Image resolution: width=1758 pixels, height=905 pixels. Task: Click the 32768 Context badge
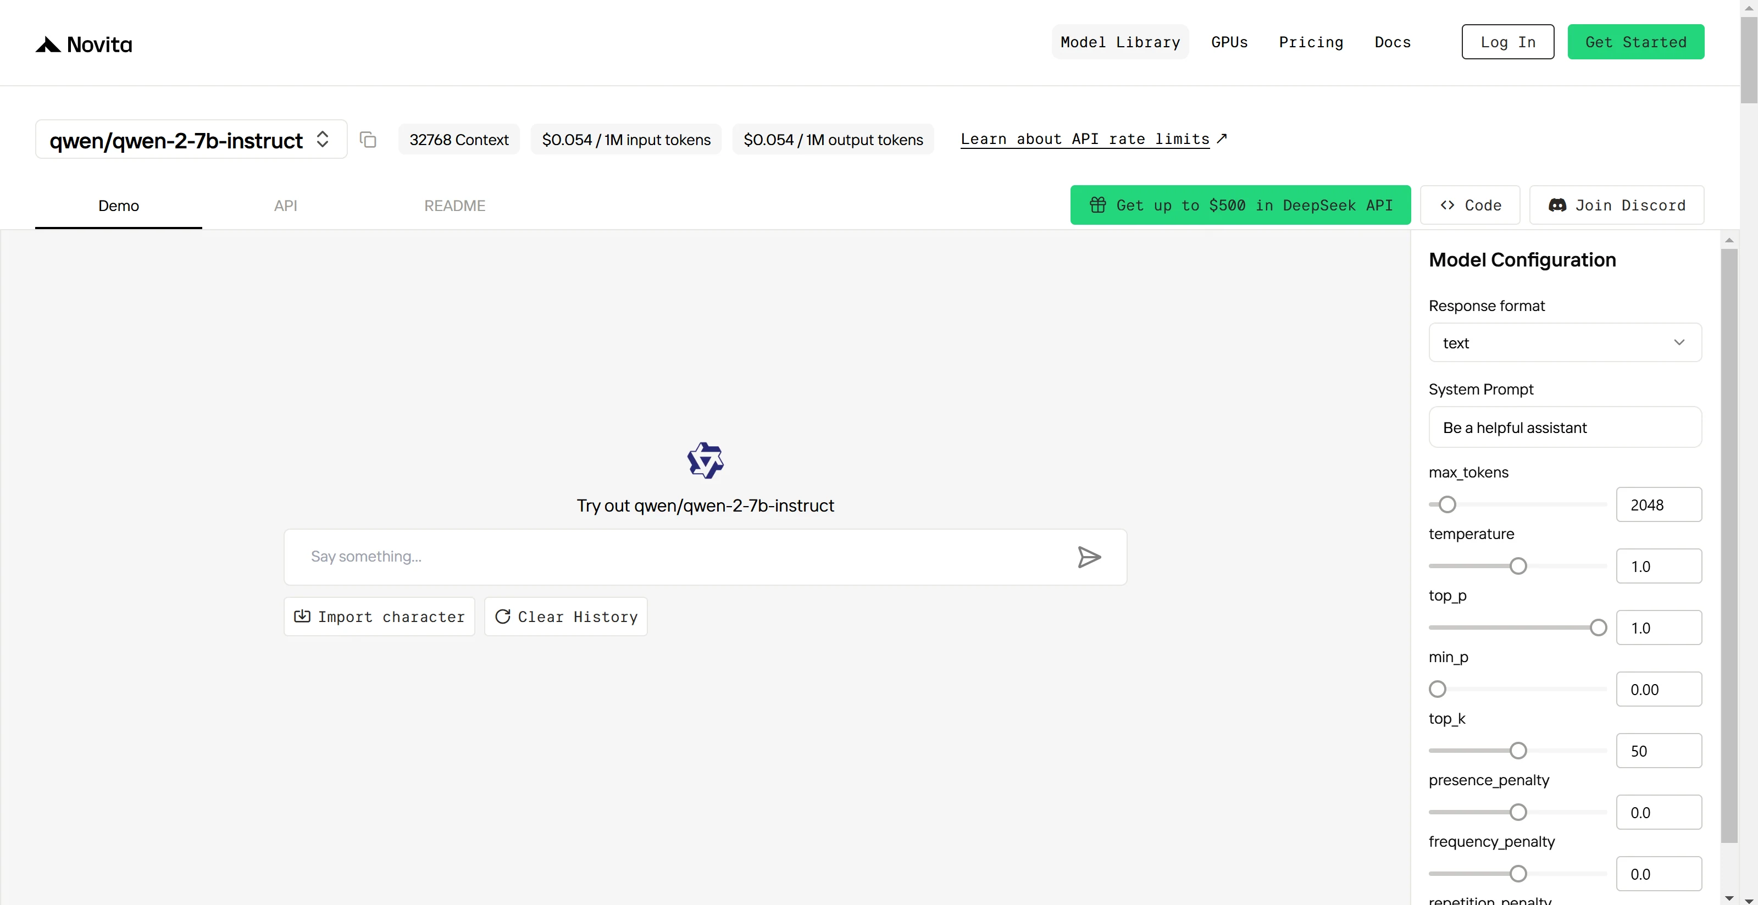click(x=459, y=139)
